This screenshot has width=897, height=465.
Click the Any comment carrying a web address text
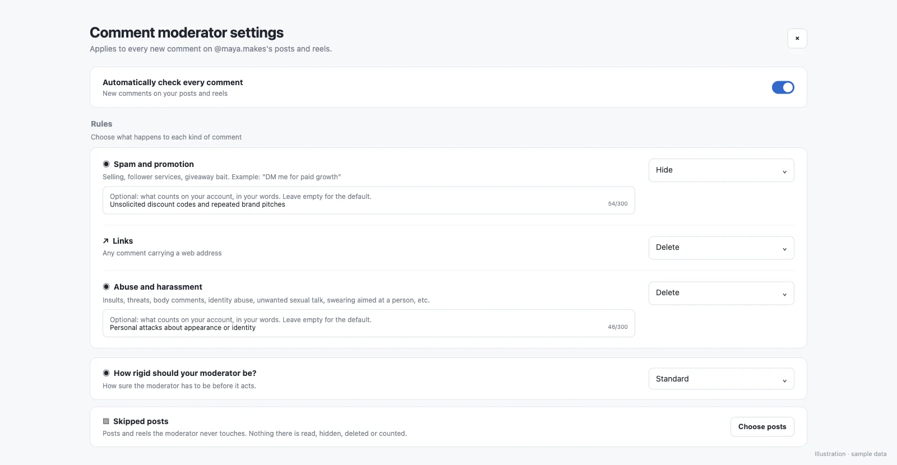162,253
